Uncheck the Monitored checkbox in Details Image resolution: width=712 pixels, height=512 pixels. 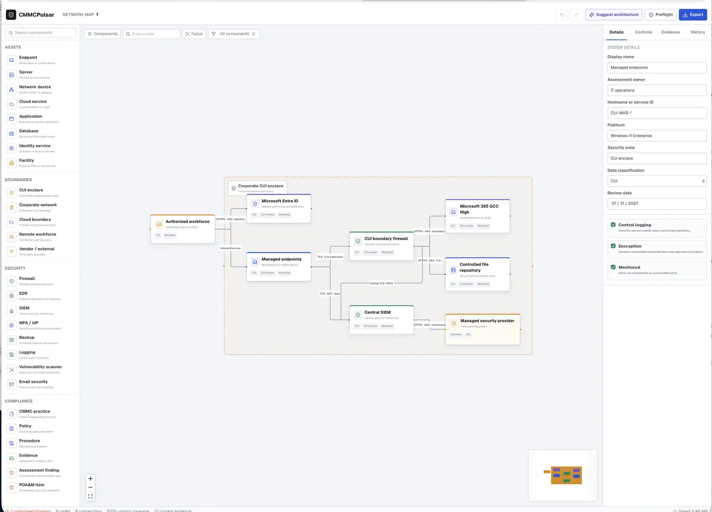(x=613, y=267)
